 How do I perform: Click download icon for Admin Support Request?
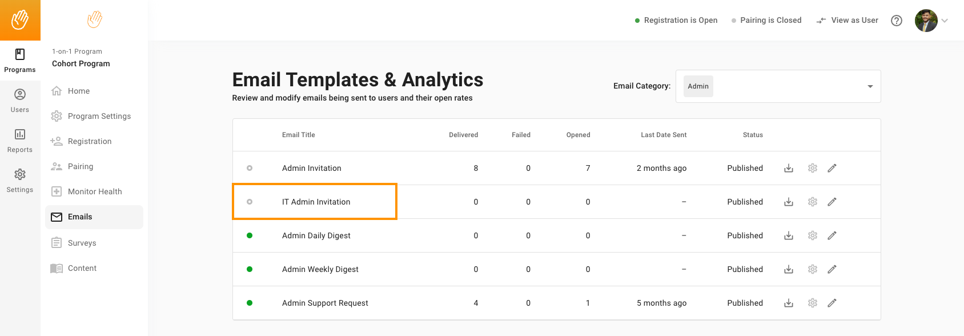789,303
